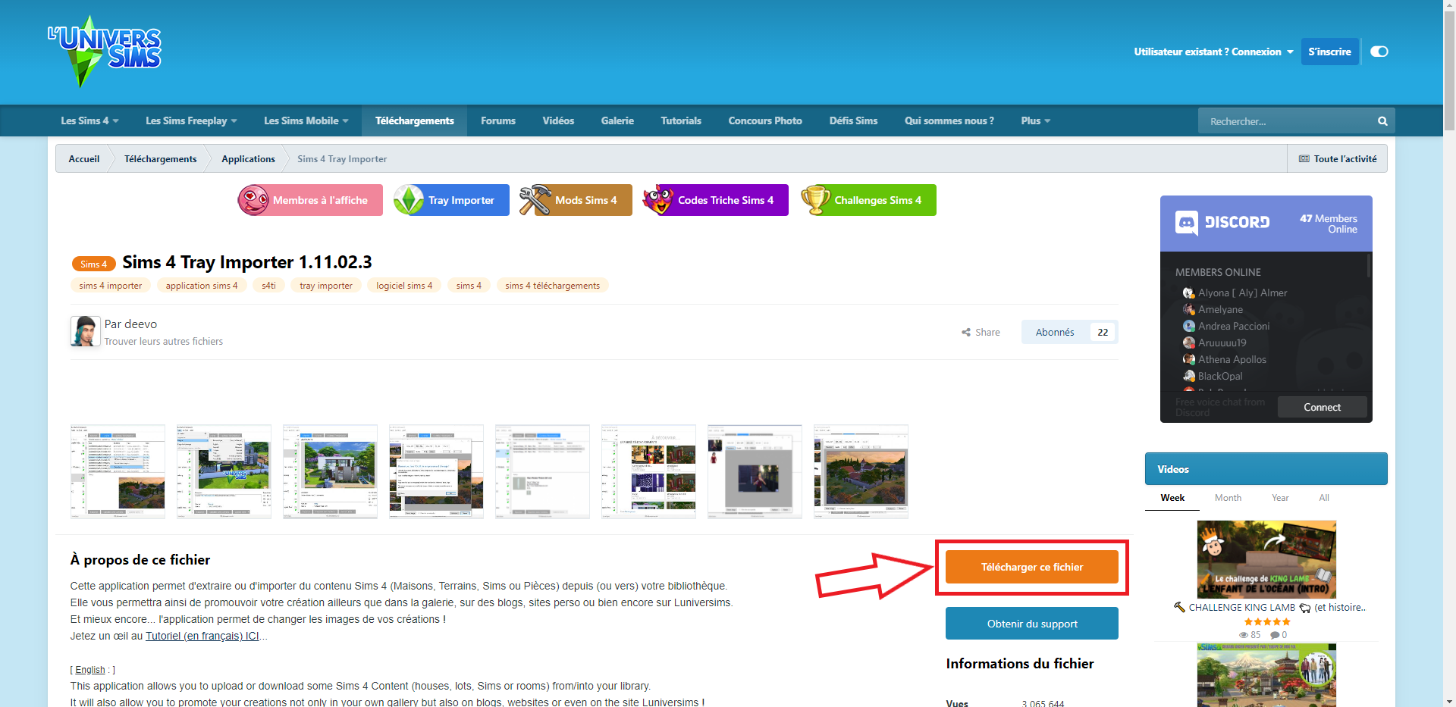Open the Tutorials nav item
The width and height of the screenshot is (1456, 707).
(x=681, y=121)
